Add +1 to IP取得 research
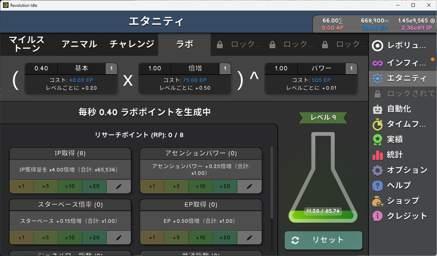Viewport: 437px width, 256px height. click(21, 186)
